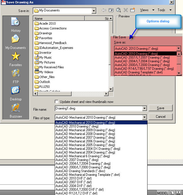Choose AutoCAD Mechanical 2004 DX Drawing
The height and width of the screenshot is (195, 183).
click(101, 149)
